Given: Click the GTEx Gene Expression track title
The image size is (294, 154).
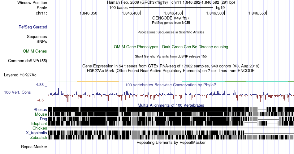Looking at the screenshot, I should [171, 66].
